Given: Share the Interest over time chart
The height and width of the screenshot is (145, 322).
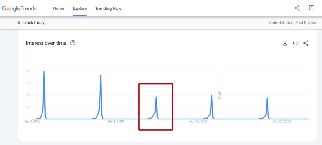Looking at the screenshot, I should [306, 43].
